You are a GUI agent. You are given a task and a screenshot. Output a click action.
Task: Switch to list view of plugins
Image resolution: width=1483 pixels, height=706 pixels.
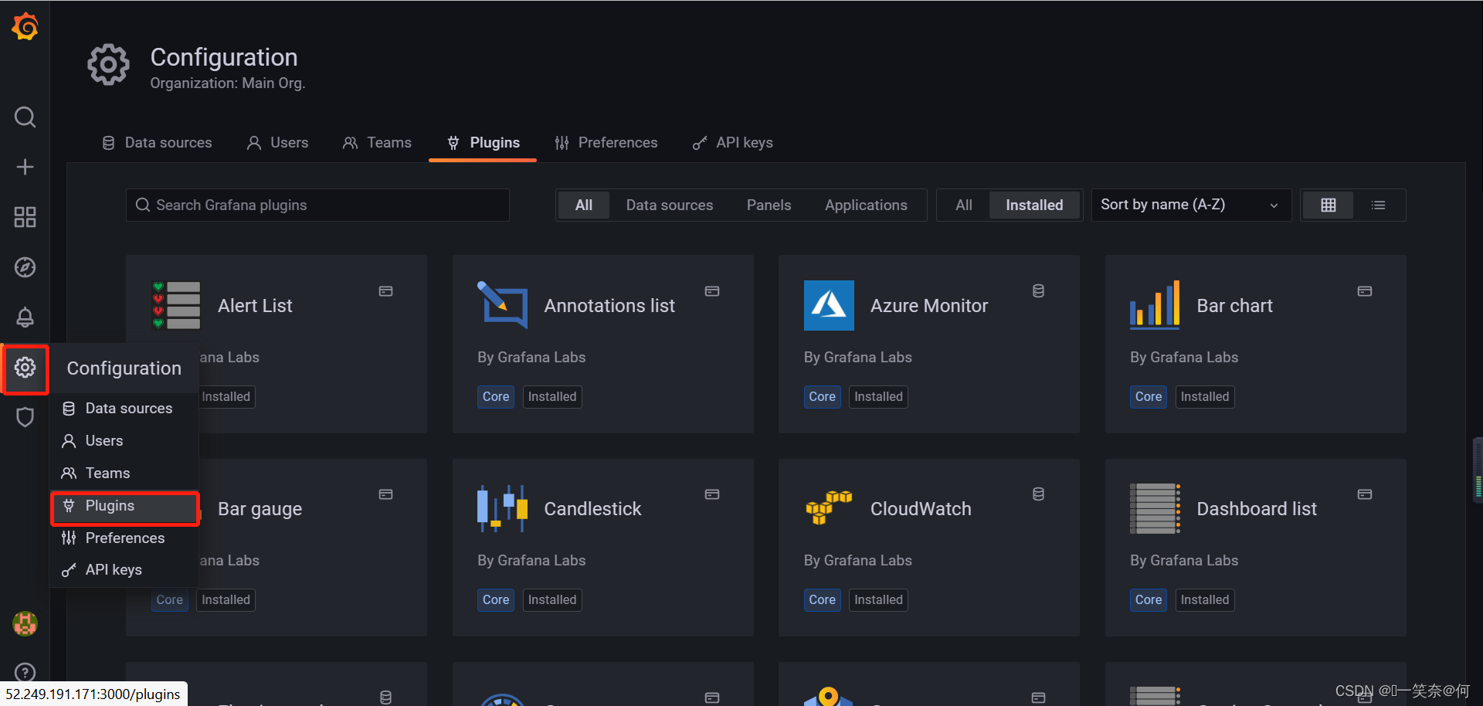(x=1378, y=205)
